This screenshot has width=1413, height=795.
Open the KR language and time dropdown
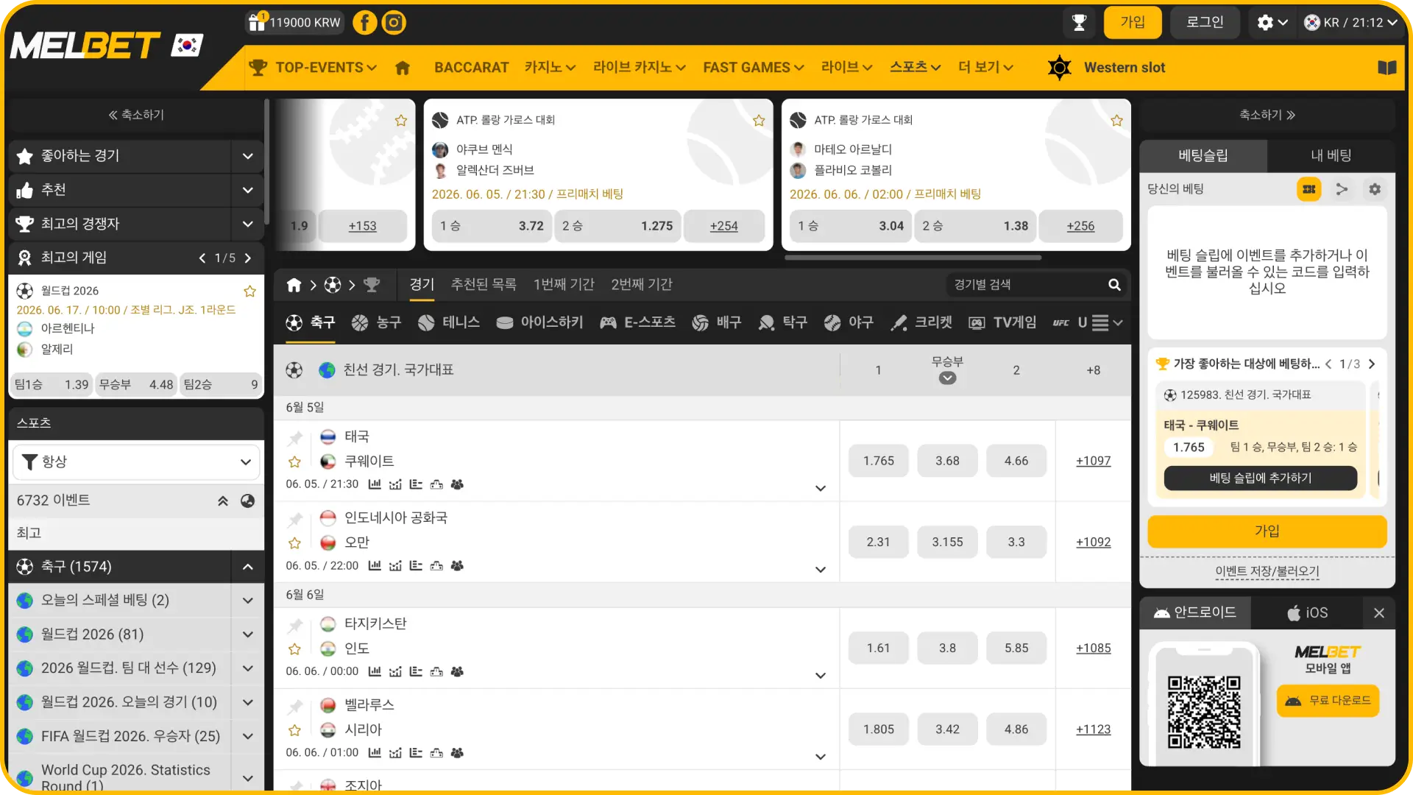1351,23
